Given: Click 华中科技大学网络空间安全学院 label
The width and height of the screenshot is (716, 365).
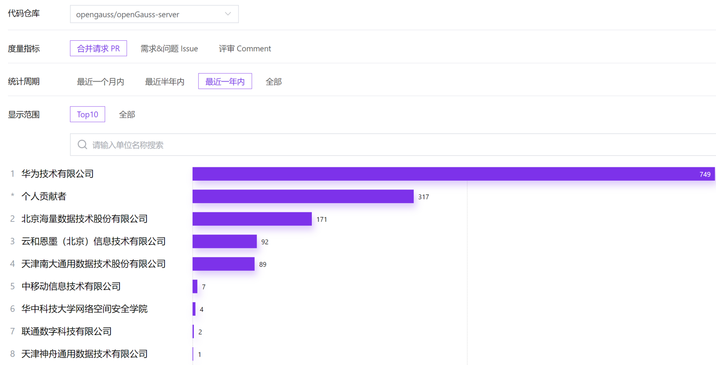Looking at the screenshot, I should [x=84, y=309].
